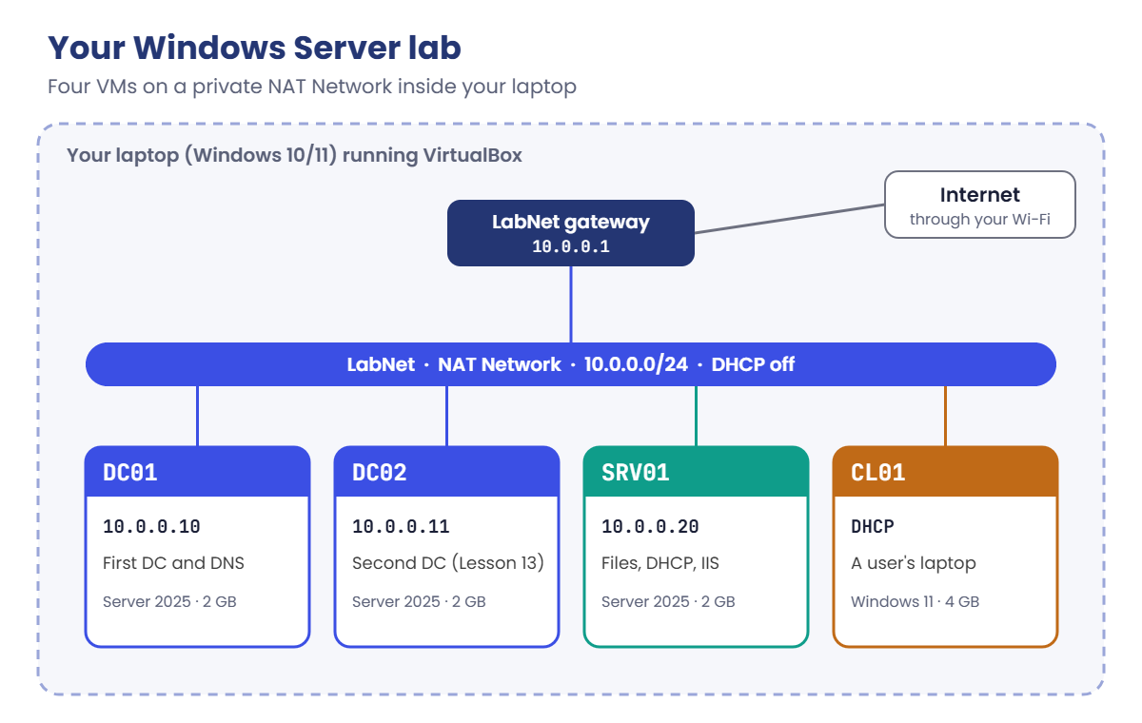Click the "Server 2025 · 2 GB" text in SRV01
Viewport: 1142px width, 723px height.
[668, 602]
